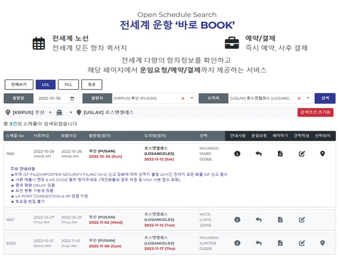Reset filters with 검색조건 초기화 button
The width and height of the screenshot is (338, 256).
(315, 112)
